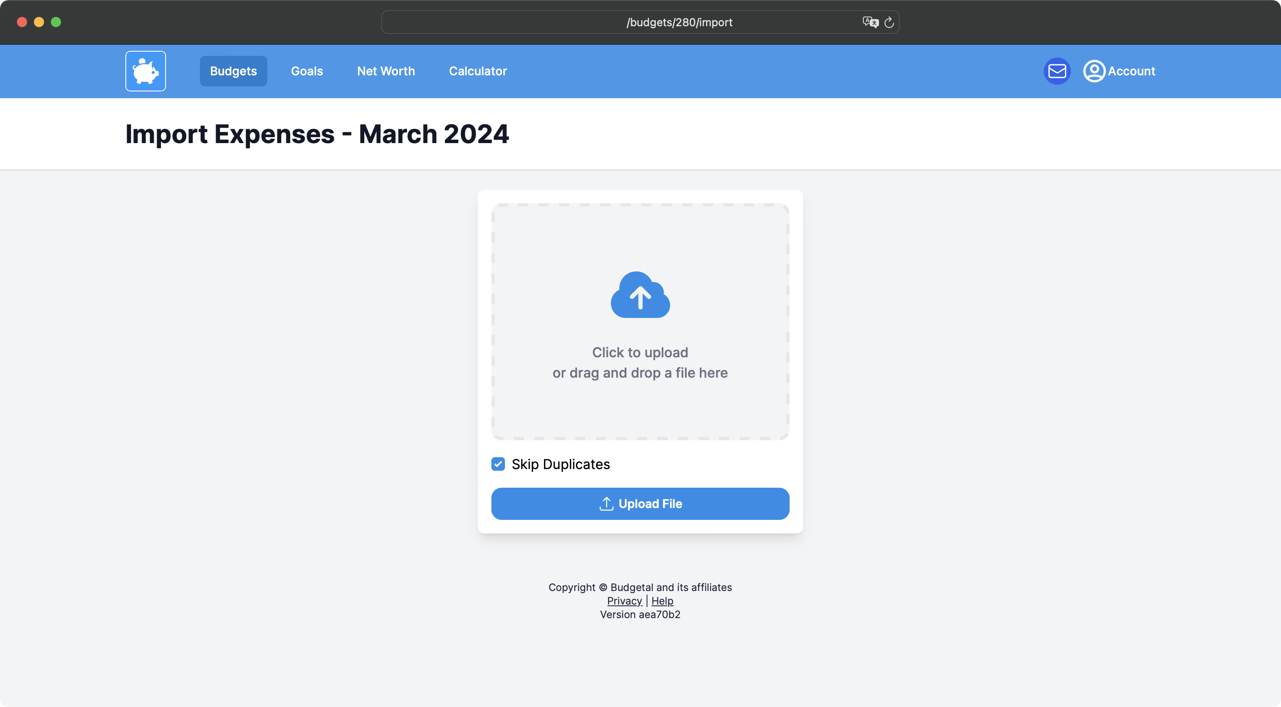Click the Skip Duplicates label text

[560, 464]
